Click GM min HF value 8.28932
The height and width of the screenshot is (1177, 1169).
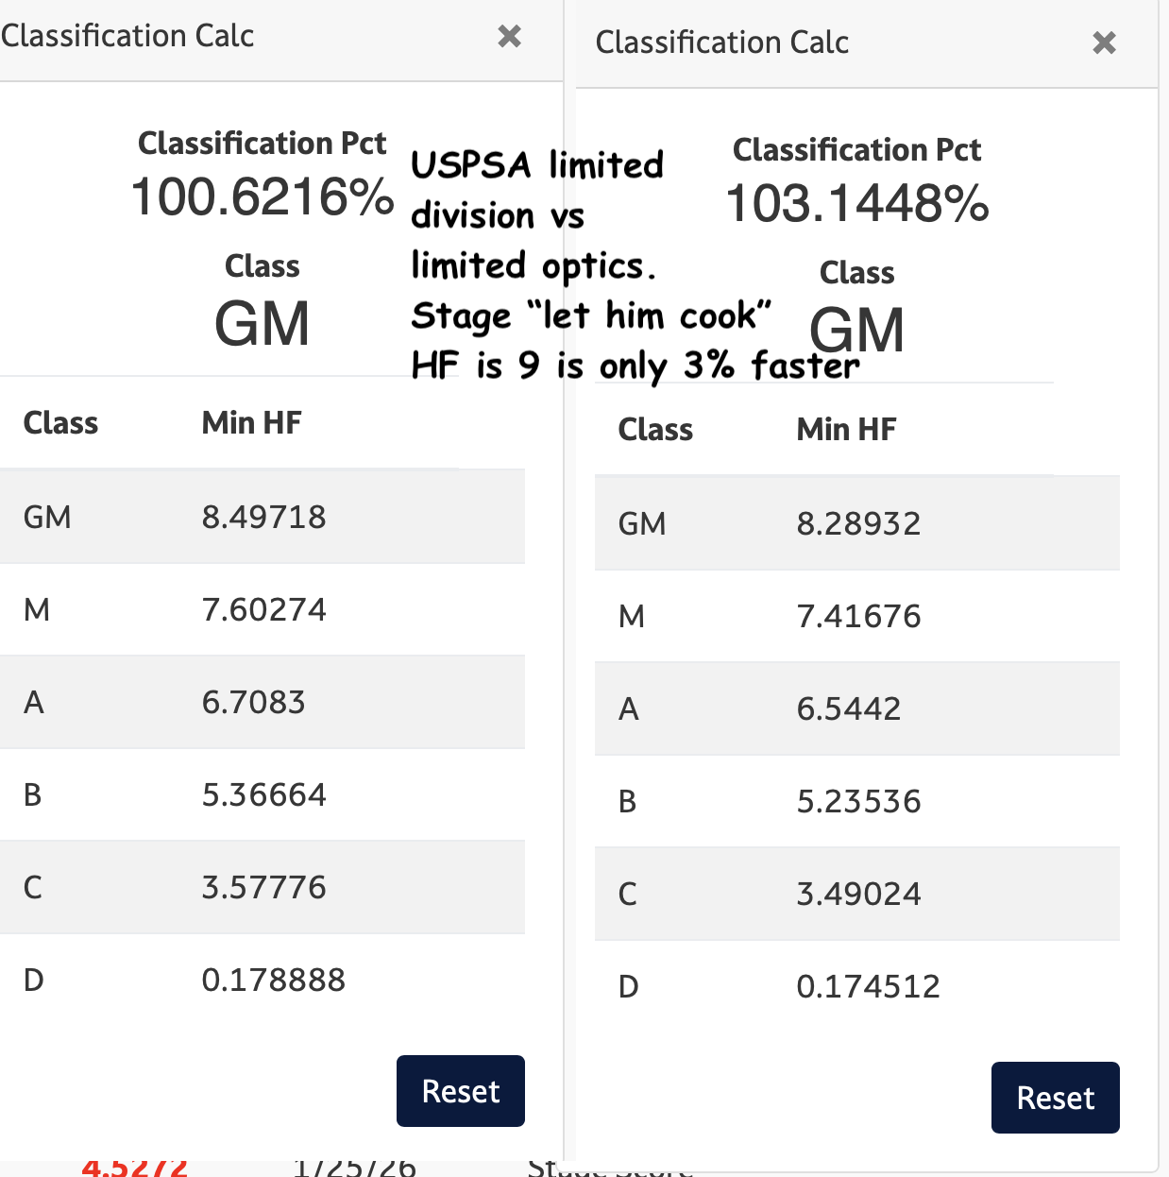point(859,523)
